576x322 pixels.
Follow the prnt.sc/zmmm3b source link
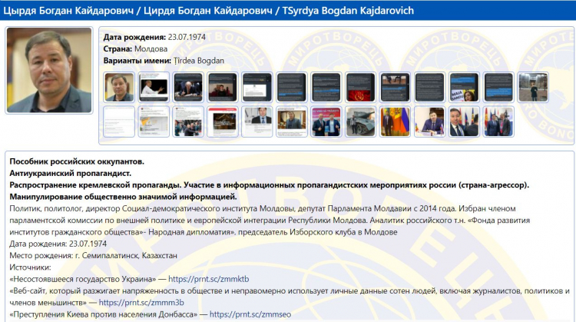click(x=141, y=303)
